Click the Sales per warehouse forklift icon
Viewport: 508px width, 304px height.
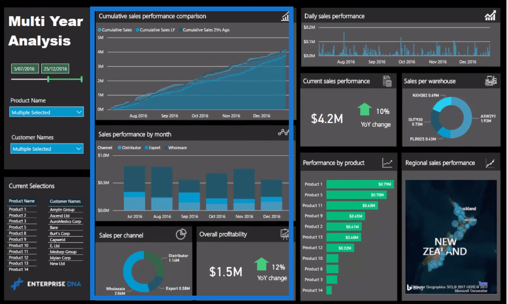(x=490, y=81)
